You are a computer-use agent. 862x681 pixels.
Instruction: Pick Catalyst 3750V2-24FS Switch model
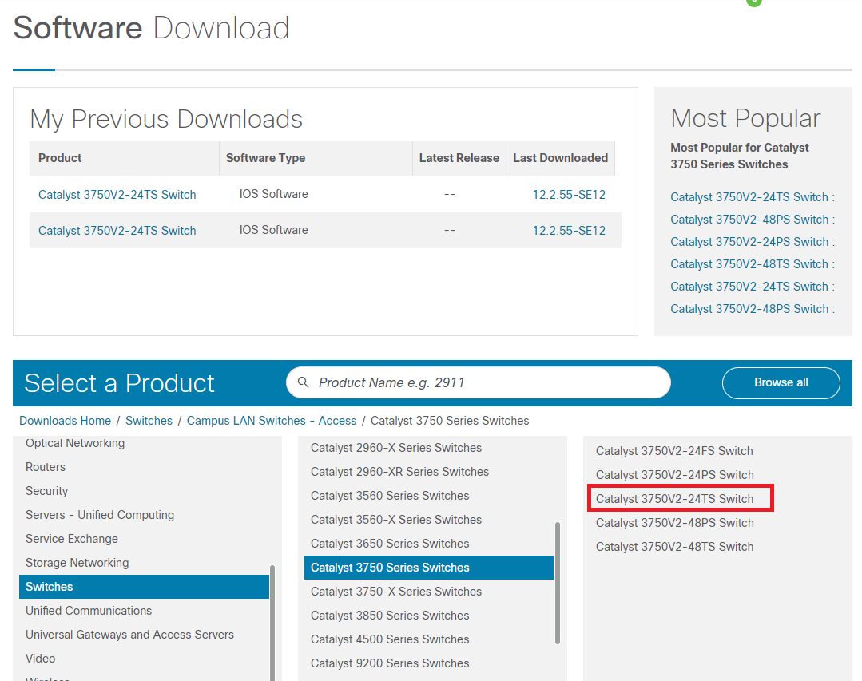[674, 451]
